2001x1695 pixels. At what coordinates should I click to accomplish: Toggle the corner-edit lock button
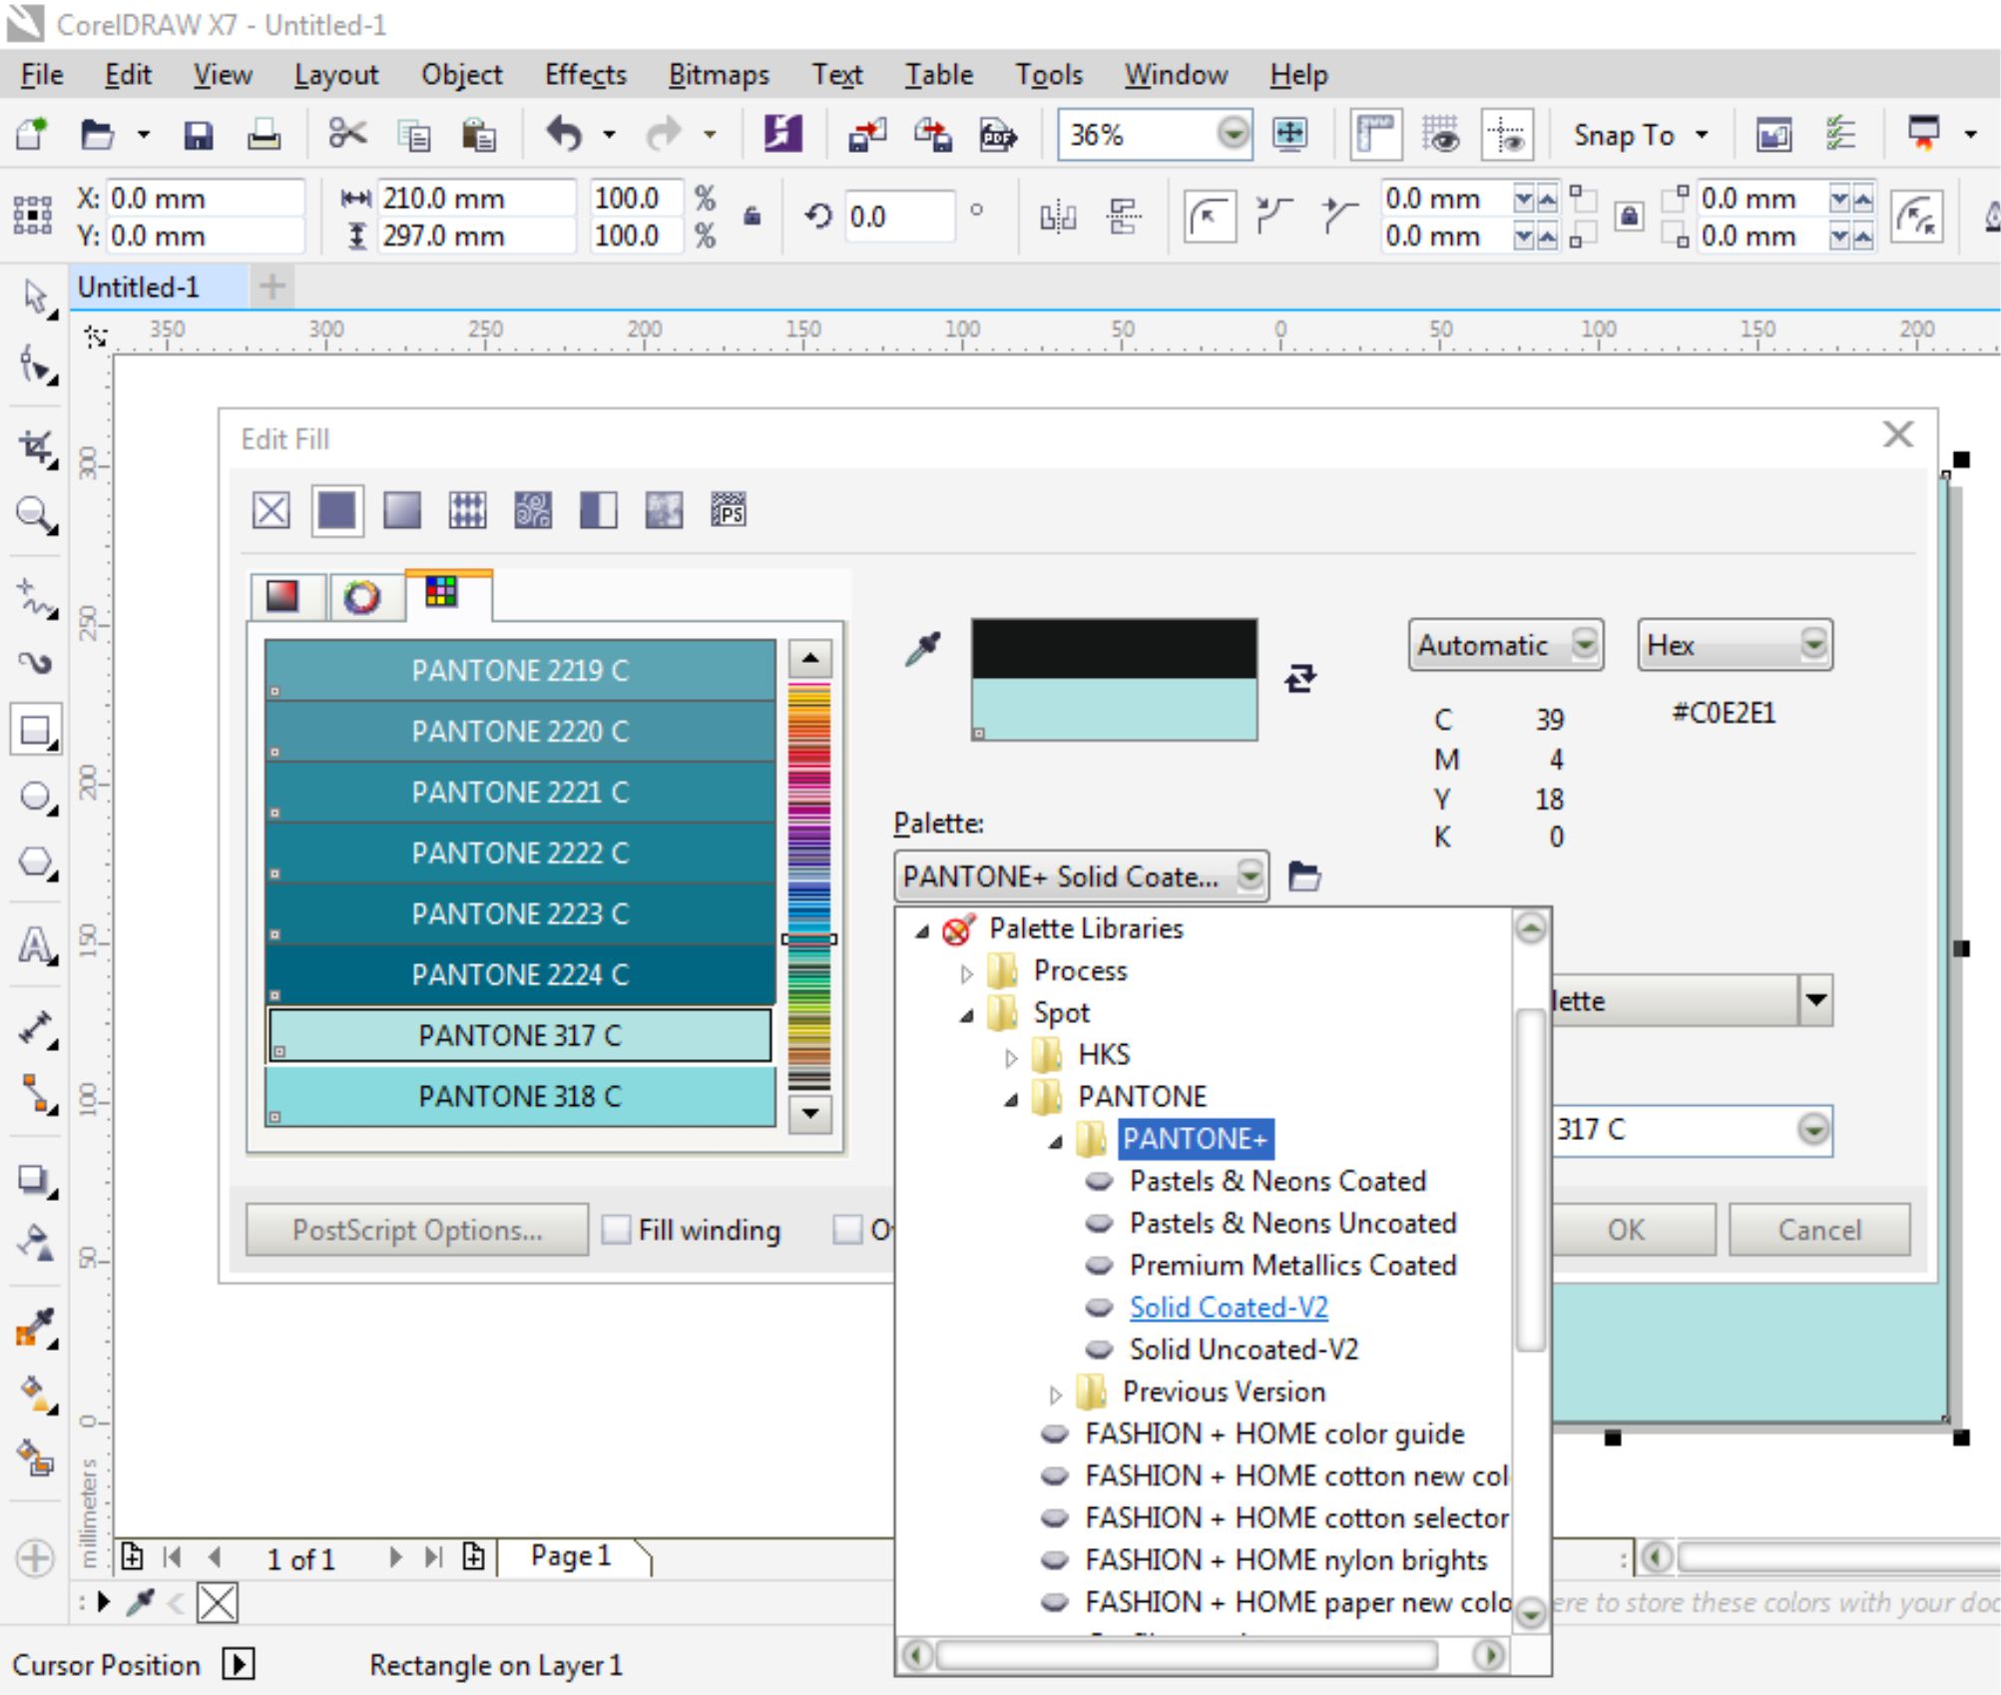(1628, 216)
